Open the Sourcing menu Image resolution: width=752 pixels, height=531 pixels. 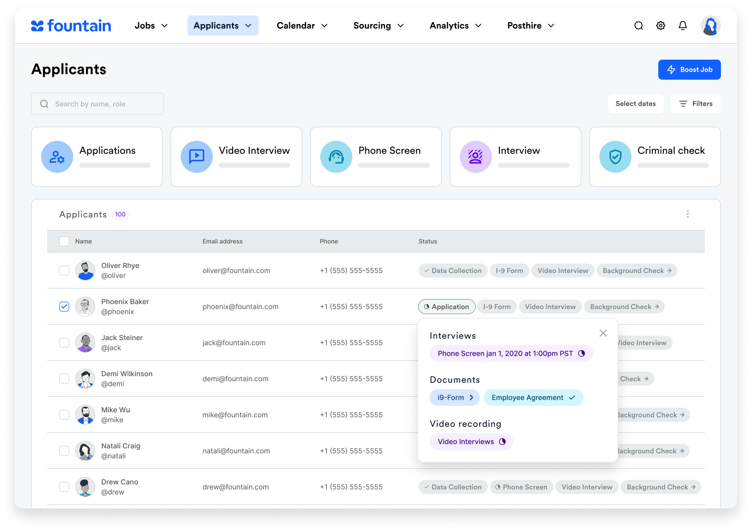tap(378, 26)
